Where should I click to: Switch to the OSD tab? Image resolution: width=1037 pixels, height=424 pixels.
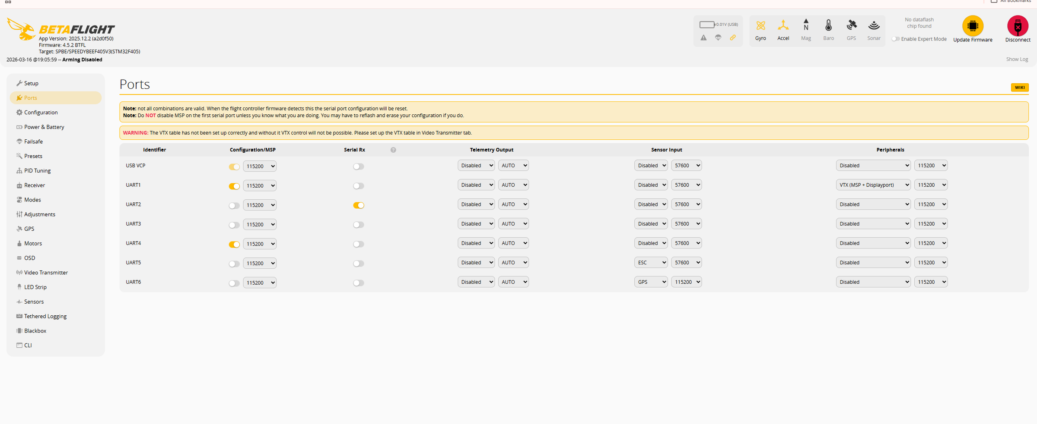pyautogui.click(x=29, y=258)
